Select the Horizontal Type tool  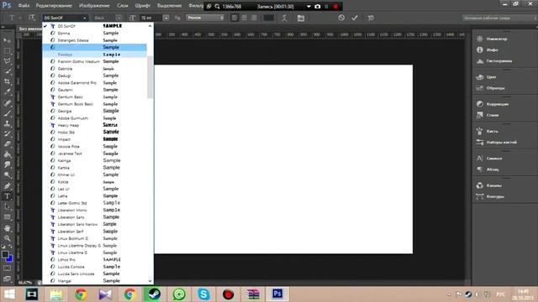tap(8, 196)
